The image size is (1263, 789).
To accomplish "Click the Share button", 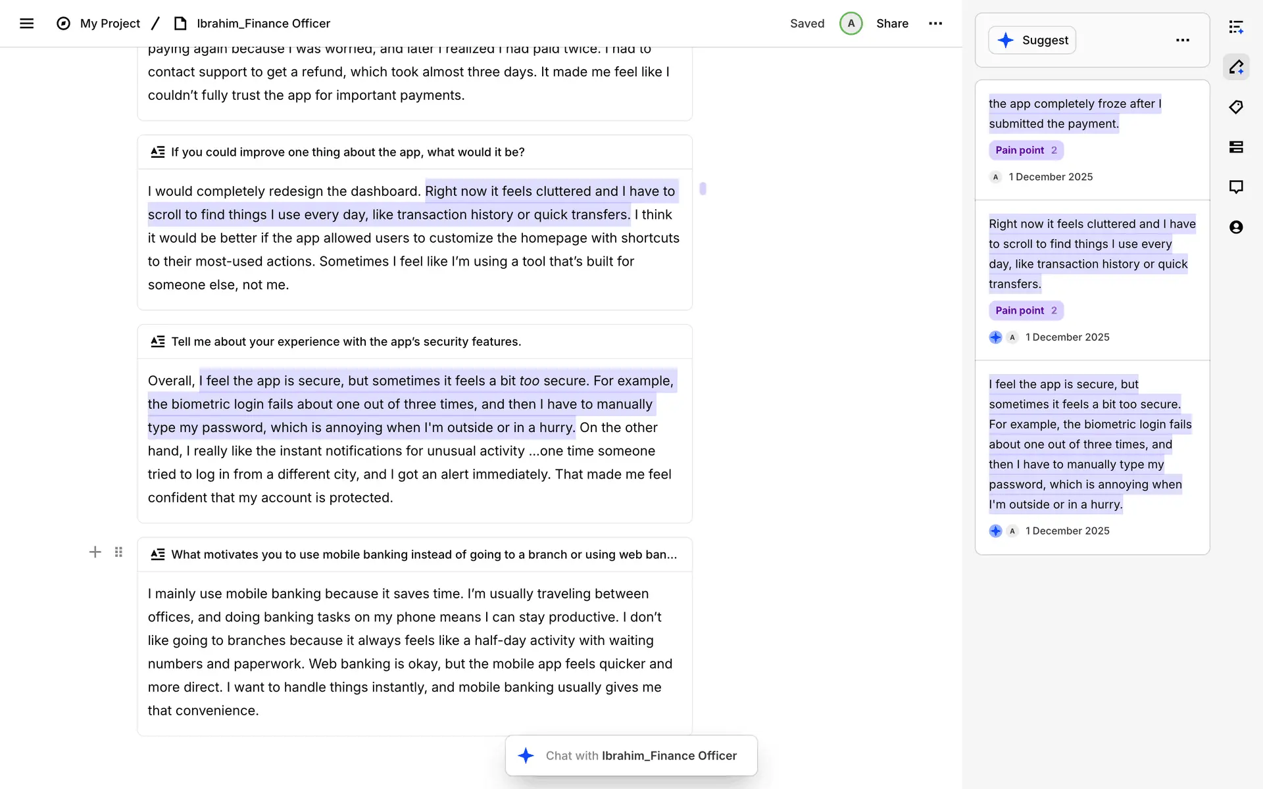I will click(x=892, y=24).
